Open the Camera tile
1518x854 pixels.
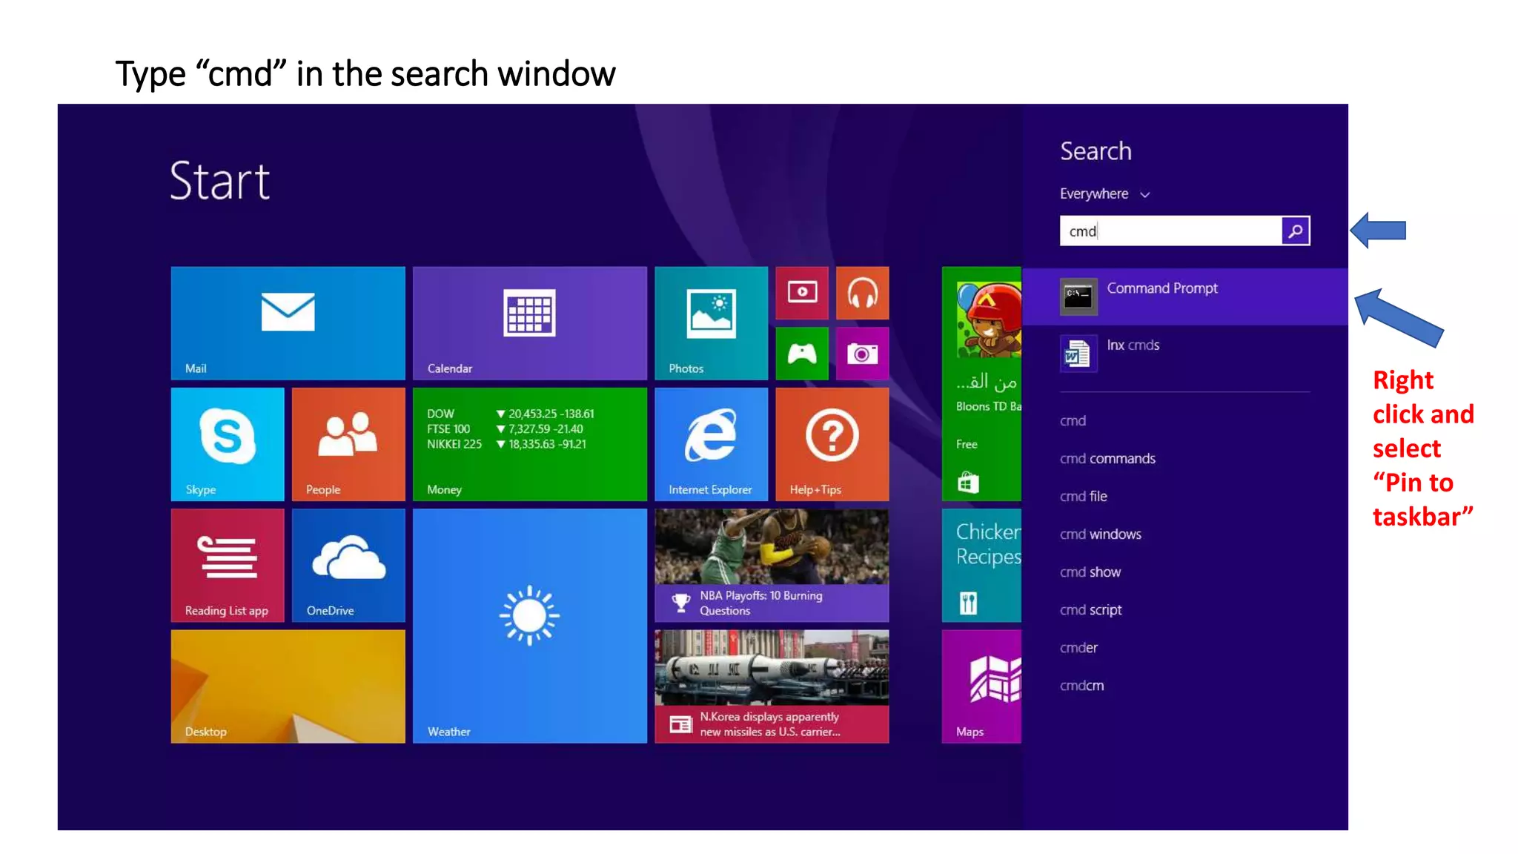coord(862,354)
